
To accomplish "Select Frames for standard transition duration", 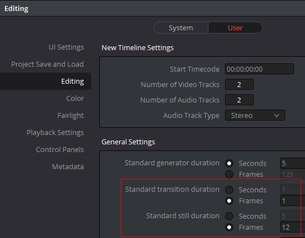I will 229,201.
